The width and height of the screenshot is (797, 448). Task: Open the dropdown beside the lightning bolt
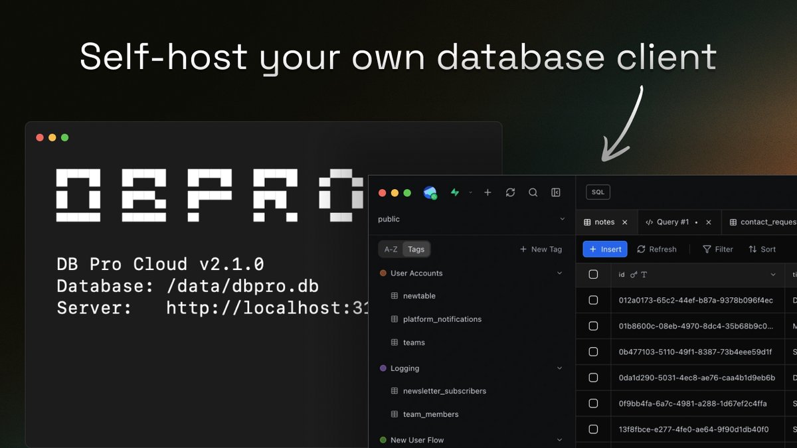click(x=470, y=192)
